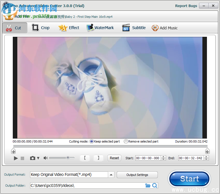The height and width of the screenshot is (194, 220).
Task: Play the video preview
Action: [16, 158]
